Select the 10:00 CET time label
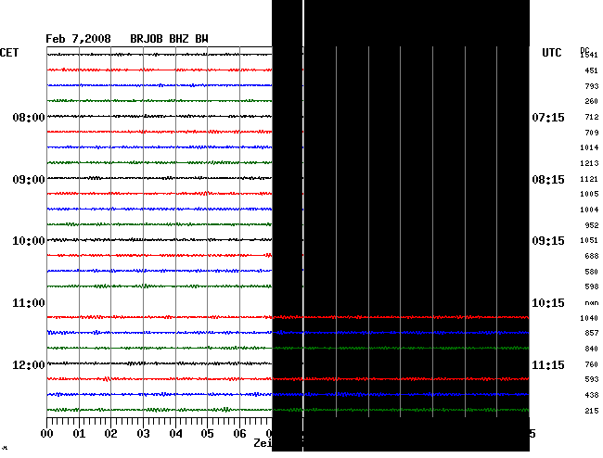603x458 pixels. coord(29,241)
